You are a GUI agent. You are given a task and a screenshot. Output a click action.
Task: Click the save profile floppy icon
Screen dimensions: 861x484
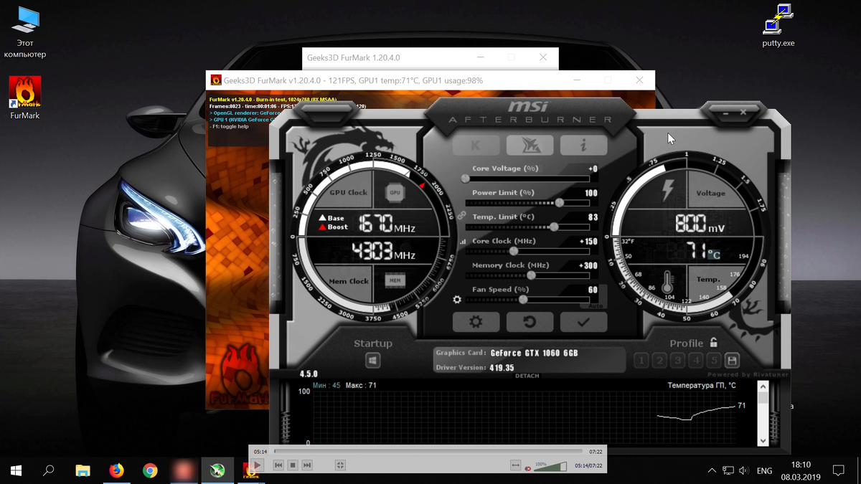(x=732, y=360)
